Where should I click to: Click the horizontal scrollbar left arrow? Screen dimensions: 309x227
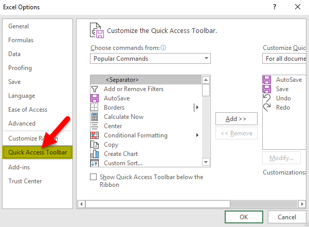81,204
